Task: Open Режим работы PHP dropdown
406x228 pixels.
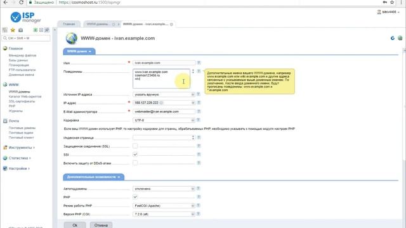Action: click(x=164, y=206)
